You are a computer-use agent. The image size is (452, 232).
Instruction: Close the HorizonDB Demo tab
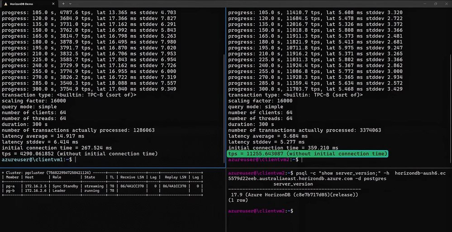point(53,4)
